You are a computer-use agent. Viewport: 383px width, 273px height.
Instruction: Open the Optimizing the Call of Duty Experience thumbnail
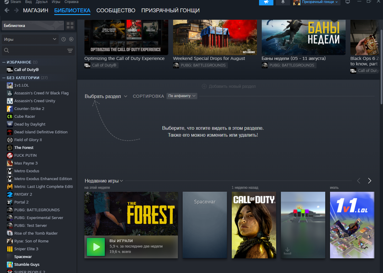click(x=126, y=38)
